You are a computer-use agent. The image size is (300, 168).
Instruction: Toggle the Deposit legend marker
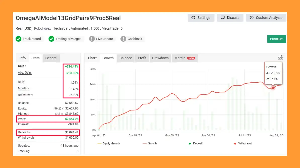[190, 144]
